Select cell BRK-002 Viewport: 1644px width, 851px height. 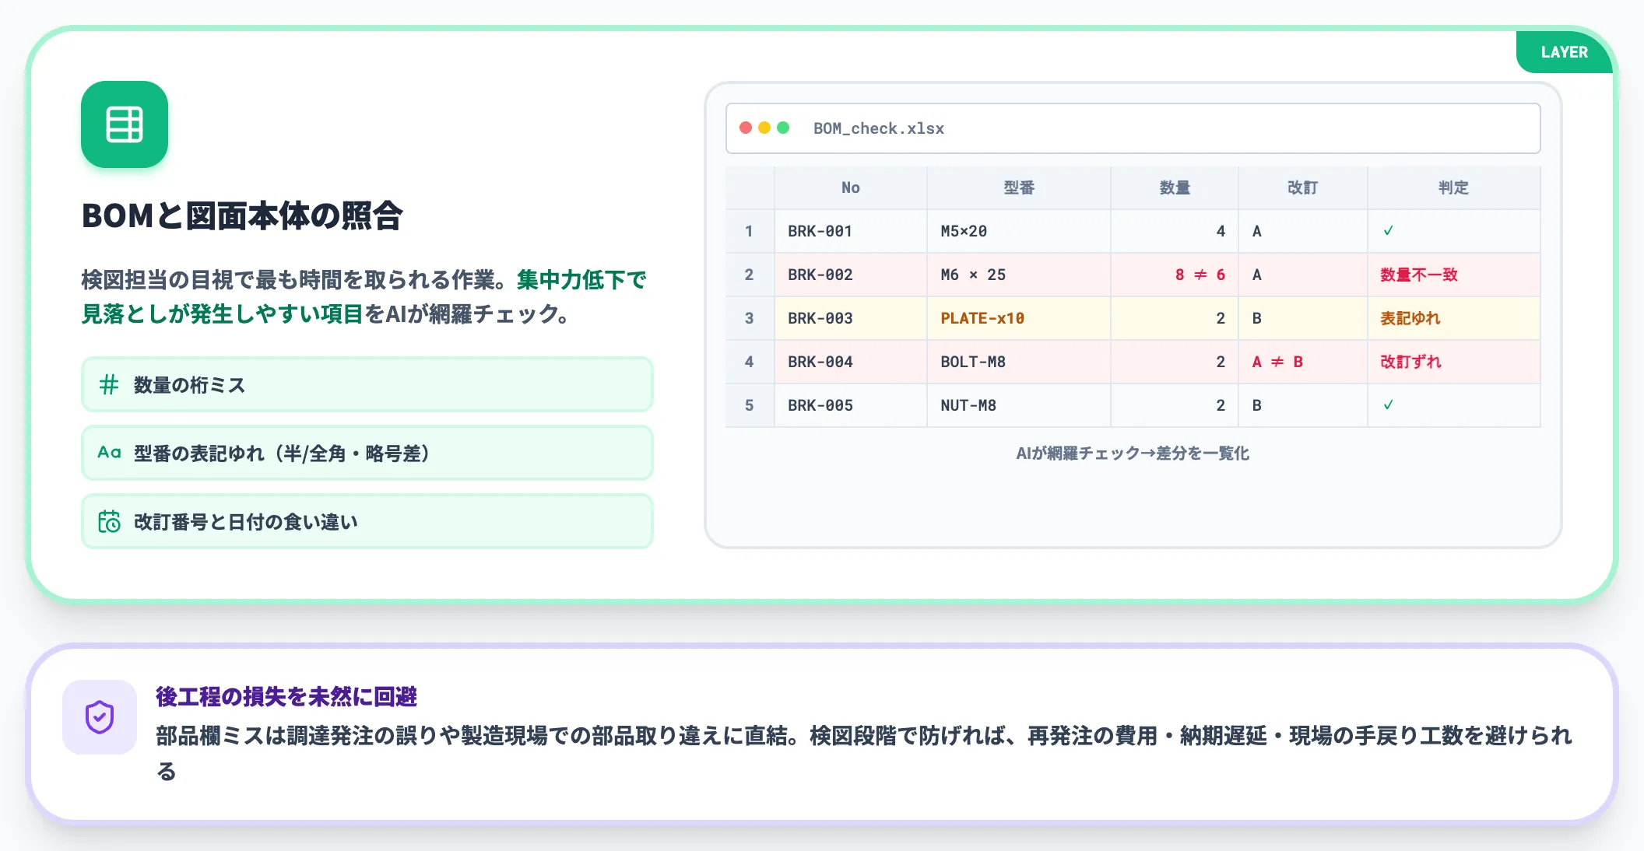851,275
